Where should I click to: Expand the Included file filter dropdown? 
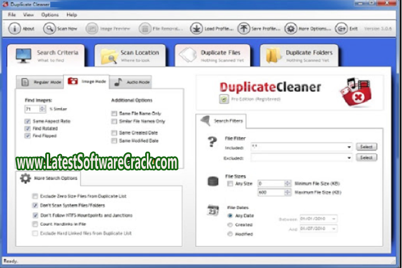(350, 147)
